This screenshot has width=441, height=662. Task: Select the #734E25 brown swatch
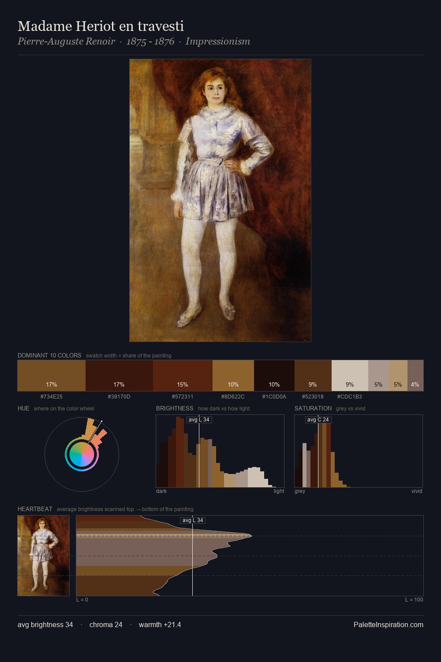[52, 376]
